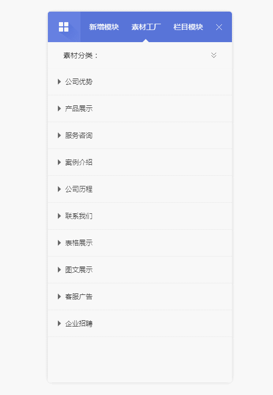This screenshot has width=273, height=395.
Task: Click the four-square grid module icon
Action: [64, 27]
